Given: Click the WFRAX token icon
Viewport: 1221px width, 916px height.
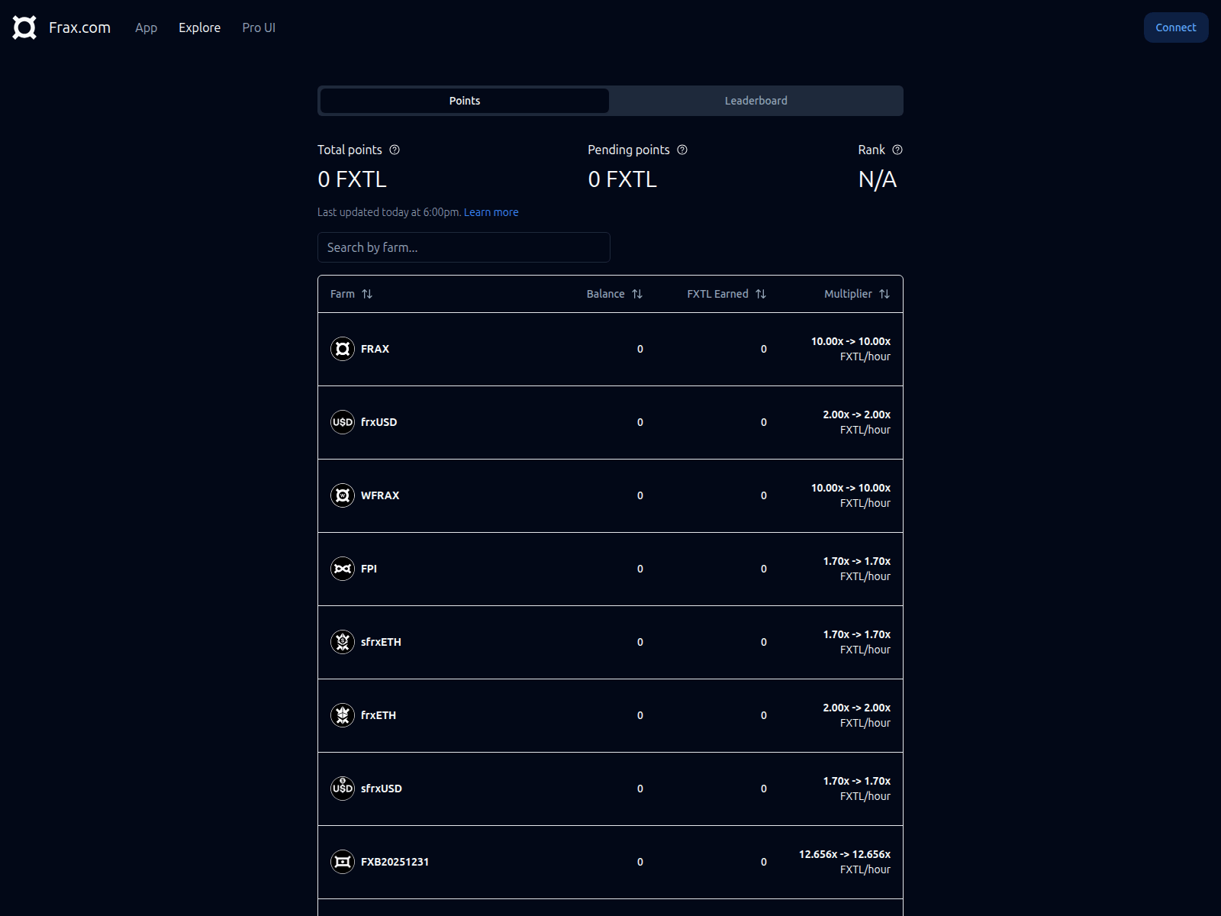Looking at the screenshot, I should point(343,495).
